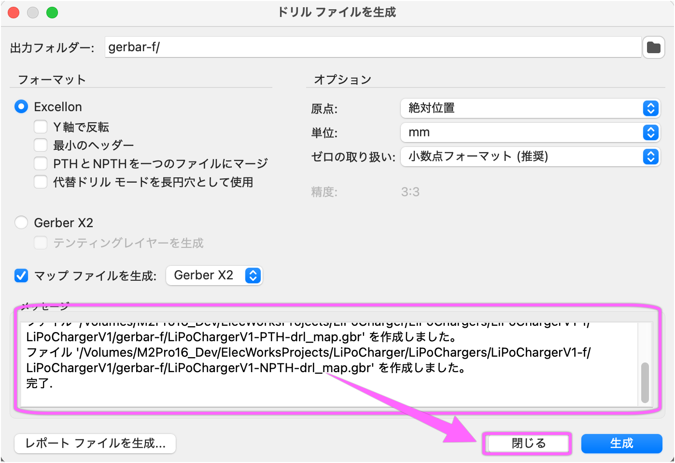Select the Gerber X2 format radio button
Screen dimensions: 675x463
click(21, 223)
